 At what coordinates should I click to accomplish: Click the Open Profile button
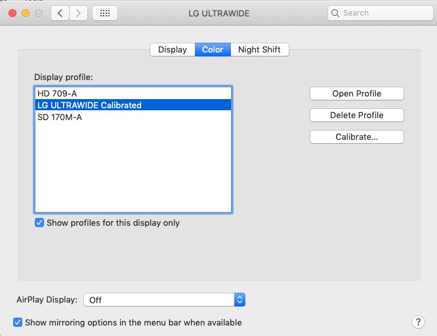pos(357,94)
